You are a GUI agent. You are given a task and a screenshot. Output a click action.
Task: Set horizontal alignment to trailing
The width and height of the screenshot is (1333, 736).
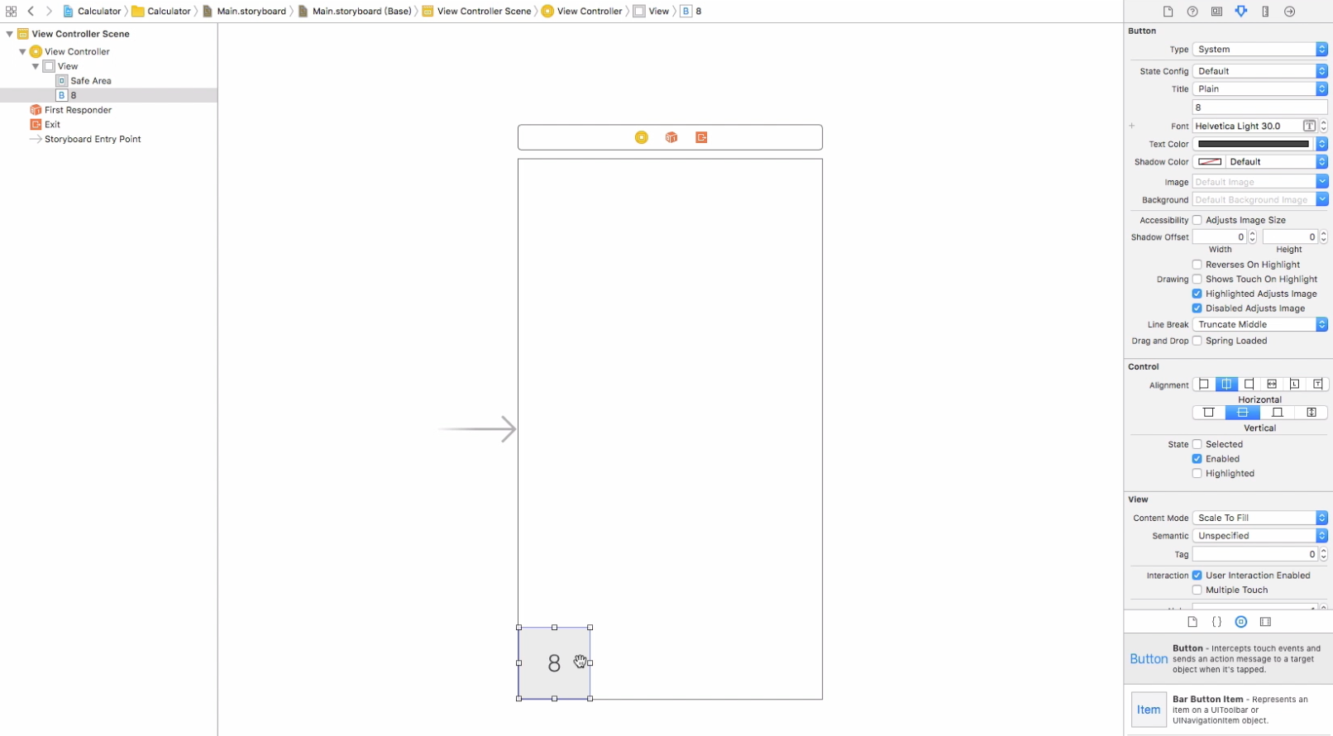click(1317, 385)
